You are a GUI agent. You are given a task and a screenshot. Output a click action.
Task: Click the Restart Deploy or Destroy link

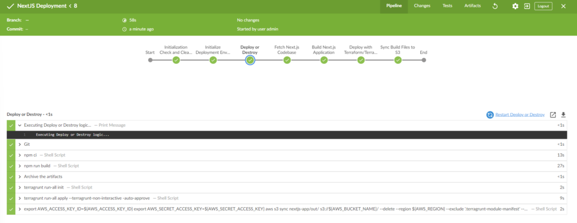[520, 115]
